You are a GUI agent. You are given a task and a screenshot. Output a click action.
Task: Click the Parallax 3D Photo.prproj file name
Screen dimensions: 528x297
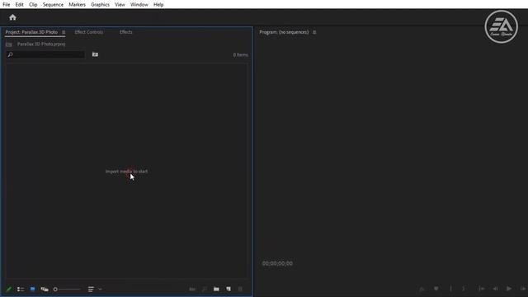pyautogui.click(x=41, y=44)
